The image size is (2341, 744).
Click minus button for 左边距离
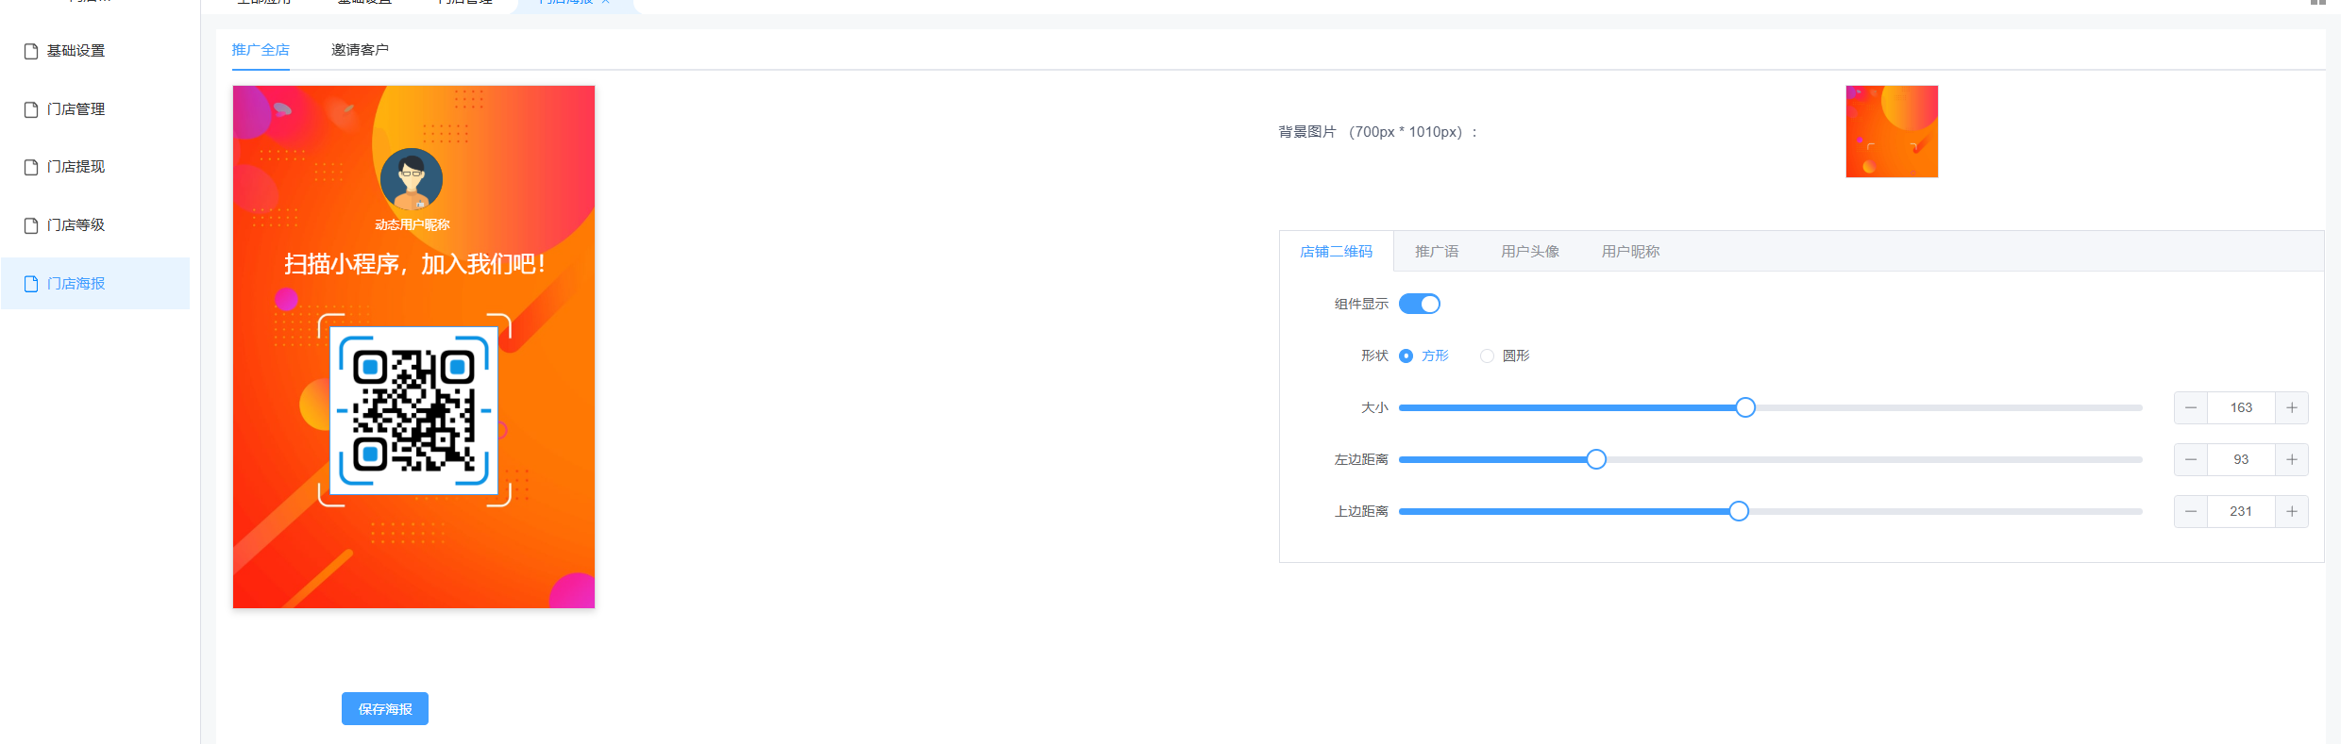point(2191,460)
